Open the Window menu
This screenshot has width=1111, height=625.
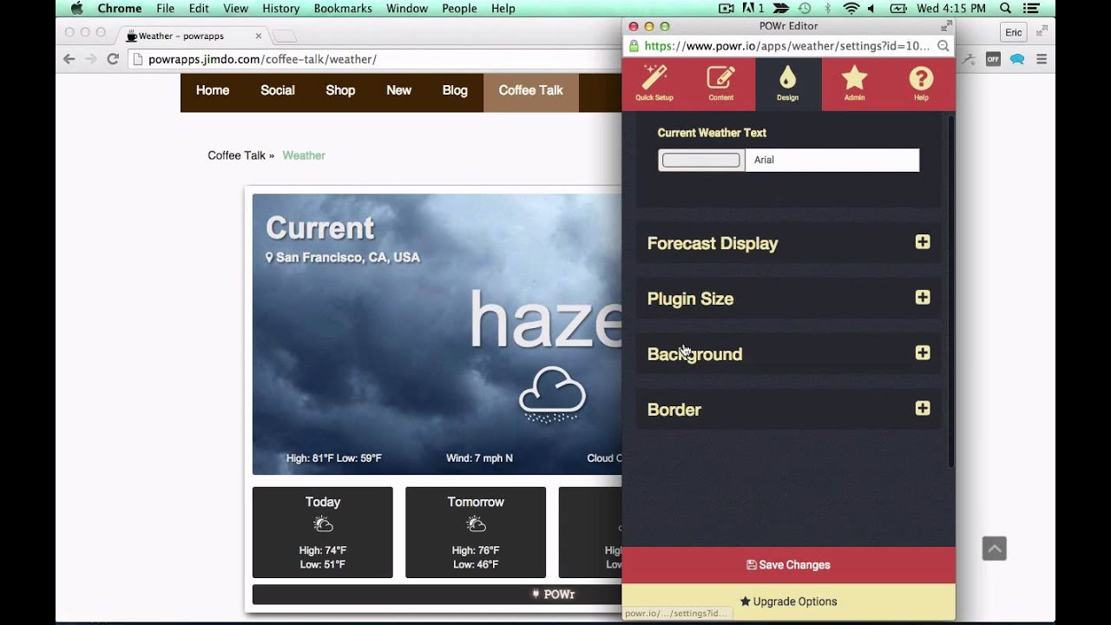(x=407, y=9)
